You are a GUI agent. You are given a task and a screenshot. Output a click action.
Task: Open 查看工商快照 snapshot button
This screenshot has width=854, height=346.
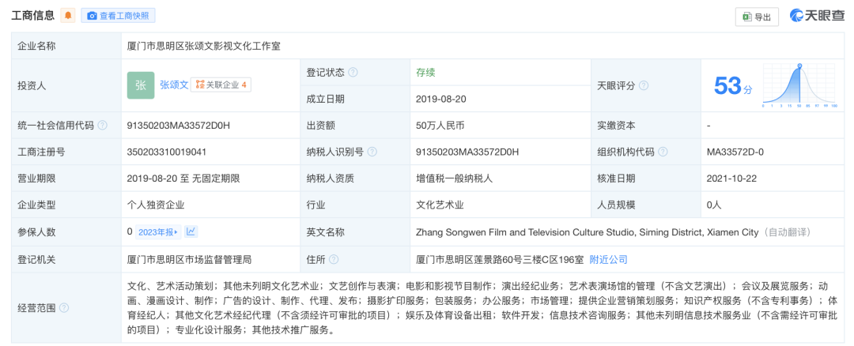pos(118,16)
